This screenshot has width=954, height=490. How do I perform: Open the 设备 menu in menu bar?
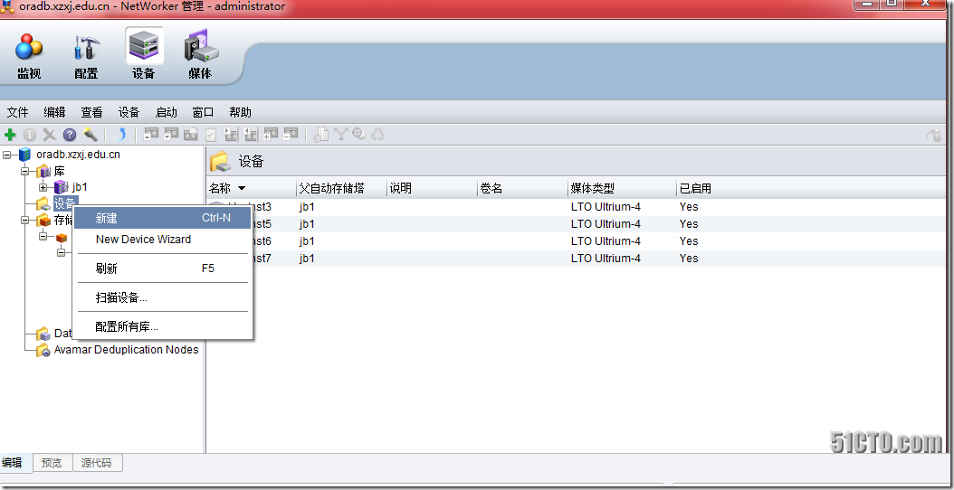click(x=129, y=112)
